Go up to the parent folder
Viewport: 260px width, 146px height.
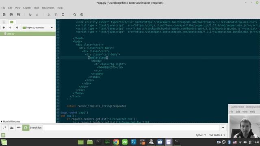[x=17, y=28]
